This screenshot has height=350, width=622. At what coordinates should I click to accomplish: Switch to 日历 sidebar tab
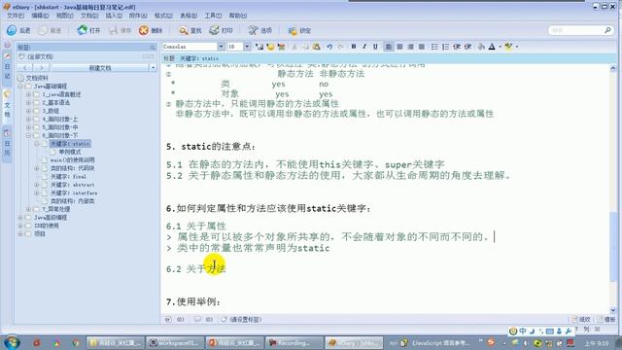coord(7,143)
